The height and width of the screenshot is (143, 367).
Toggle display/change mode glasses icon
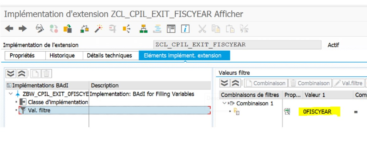tap(40, 29)
